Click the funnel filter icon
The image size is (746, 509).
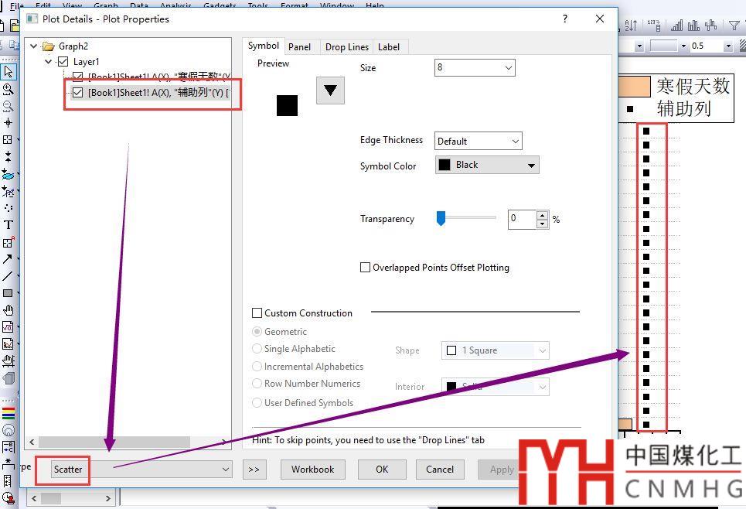pos(734,26)
